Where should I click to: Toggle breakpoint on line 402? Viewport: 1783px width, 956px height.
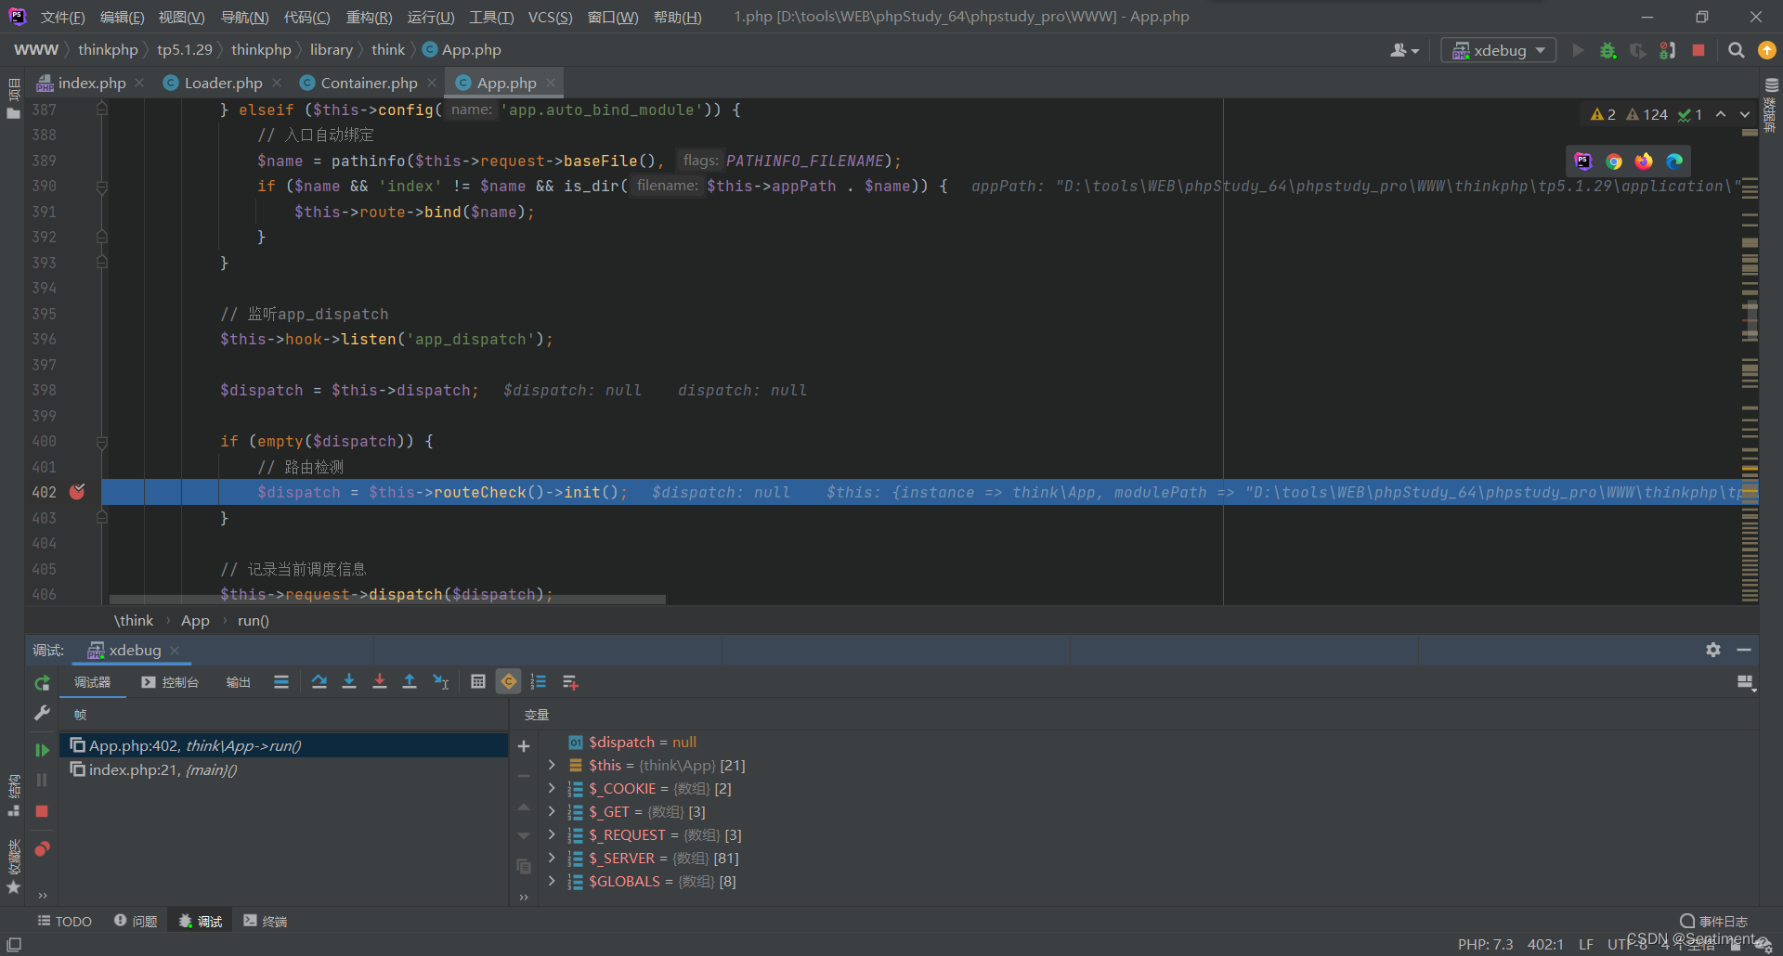pyautogui.click(x=77, y=492)
